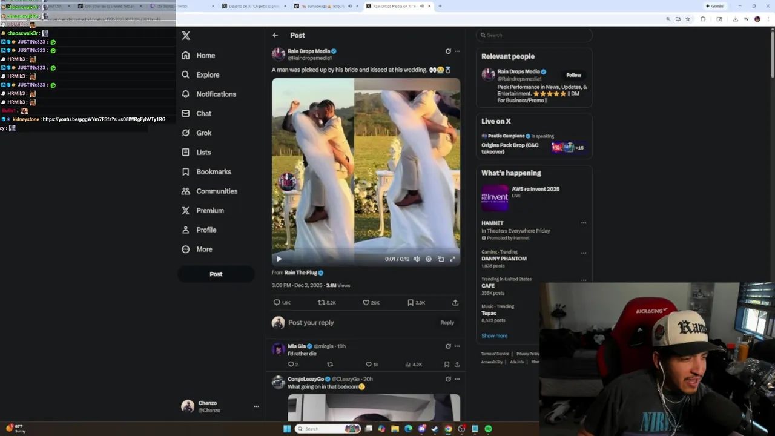The height and width of the screenshot is (436, 775).
Task: Click the Reply button
Action: pos(447,322)
